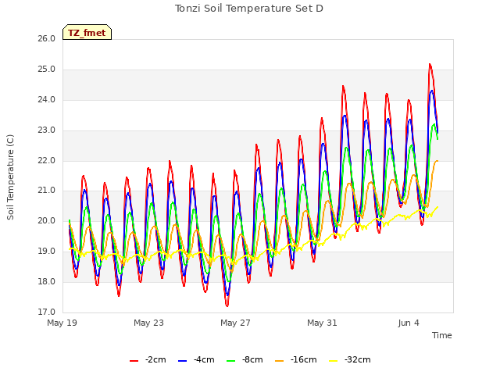This screenshot has height=375, width=500.
Task: Click the orange -16cm line end at 22.0
Action: click(x=437, y=161)
